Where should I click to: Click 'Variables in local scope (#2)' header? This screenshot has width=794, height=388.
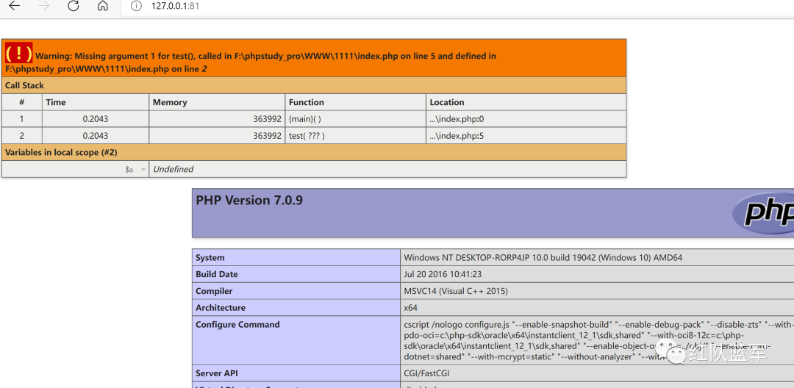[x=61, y=152]
